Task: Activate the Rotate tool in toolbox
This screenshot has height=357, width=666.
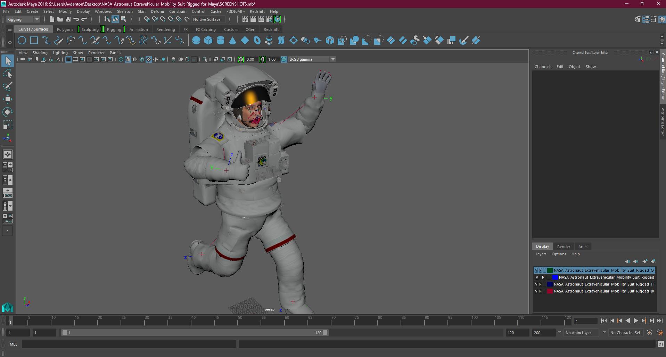Action: 8,112
